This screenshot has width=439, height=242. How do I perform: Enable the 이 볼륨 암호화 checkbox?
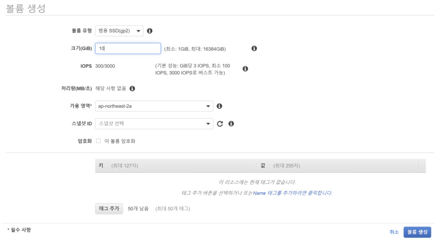click(99, 141)
